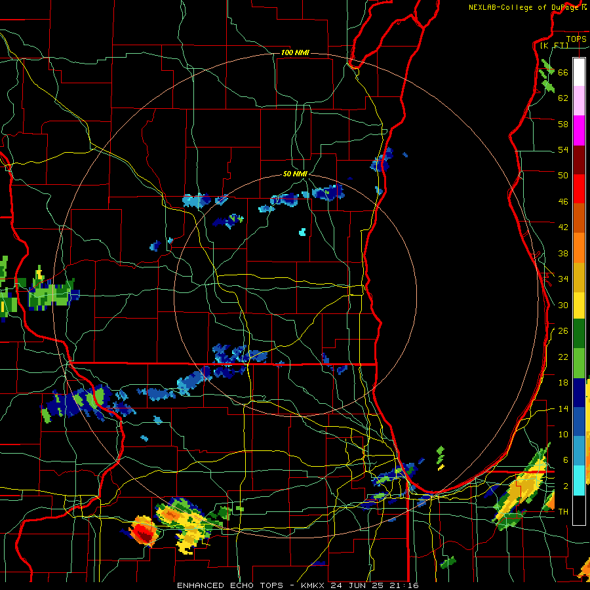Click the "50 NMI" range ring label
The image size is (590, 590).
pyautogui.click(x=295, y=174)
